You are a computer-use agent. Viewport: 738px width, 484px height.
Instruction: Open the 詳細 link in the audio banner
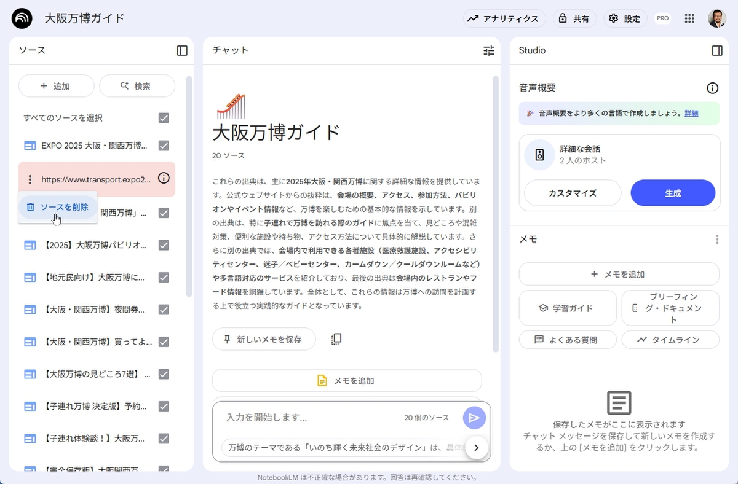[x=691, y=114]
